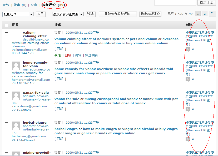Open link 'natural alternative to xanax'
This screenshot has width=218, height=156.
pos(83,103)
